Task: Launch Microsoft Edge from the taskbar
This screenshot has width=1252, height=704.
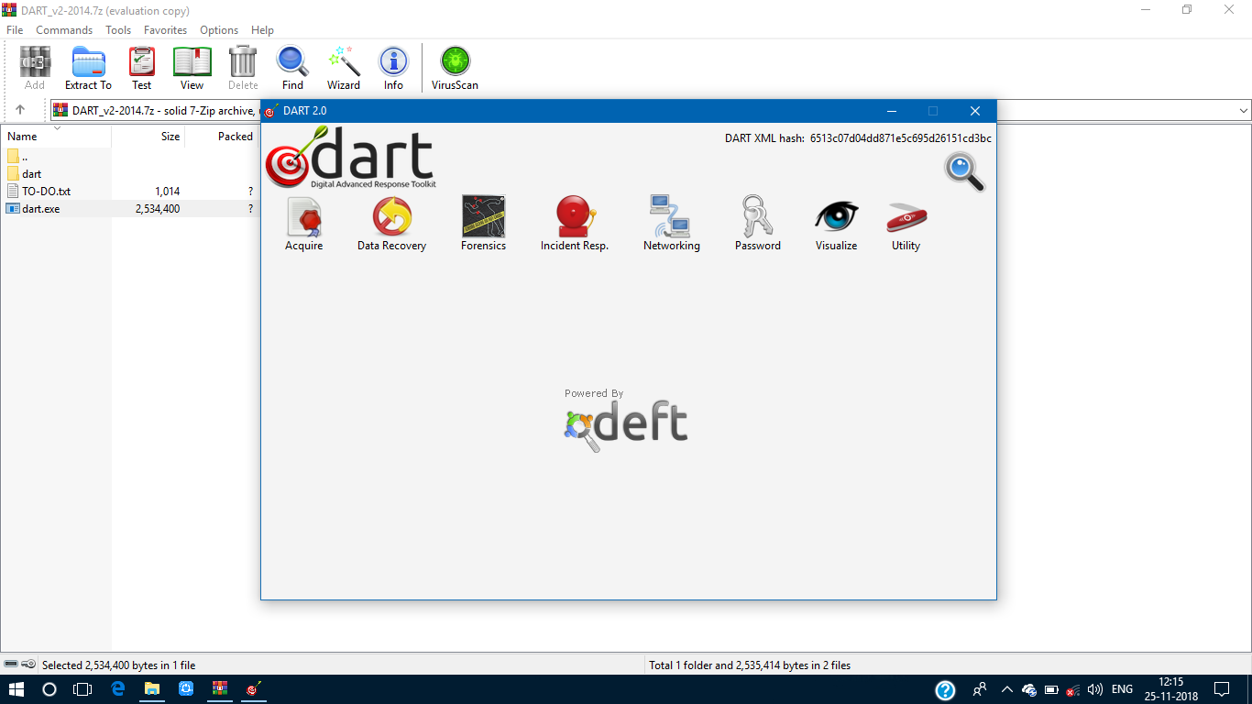Action: pos(117,689)
